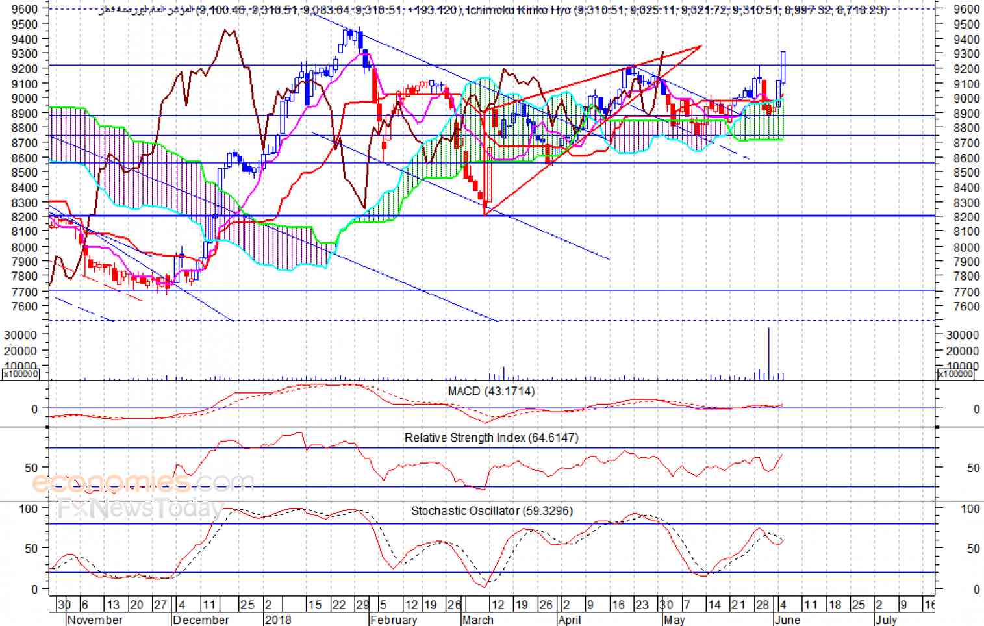Click 100 on the left Stochastic axis
This screenshot has width=984, height=626.
point(28,508)
